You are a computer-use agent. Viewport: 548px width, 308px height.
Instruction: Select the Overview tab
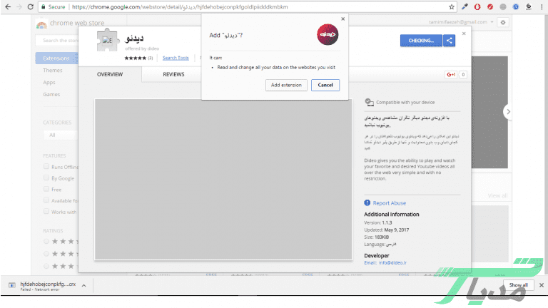110,74
